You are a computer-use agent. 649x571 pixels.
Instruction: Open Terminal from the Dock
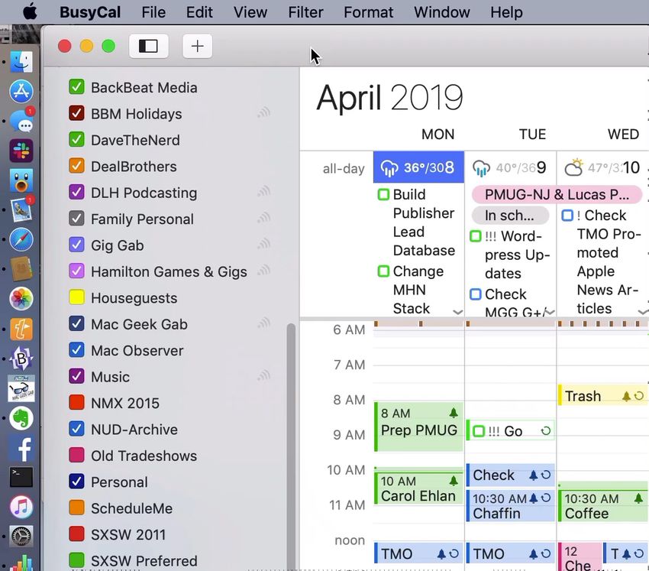point(21,477)
